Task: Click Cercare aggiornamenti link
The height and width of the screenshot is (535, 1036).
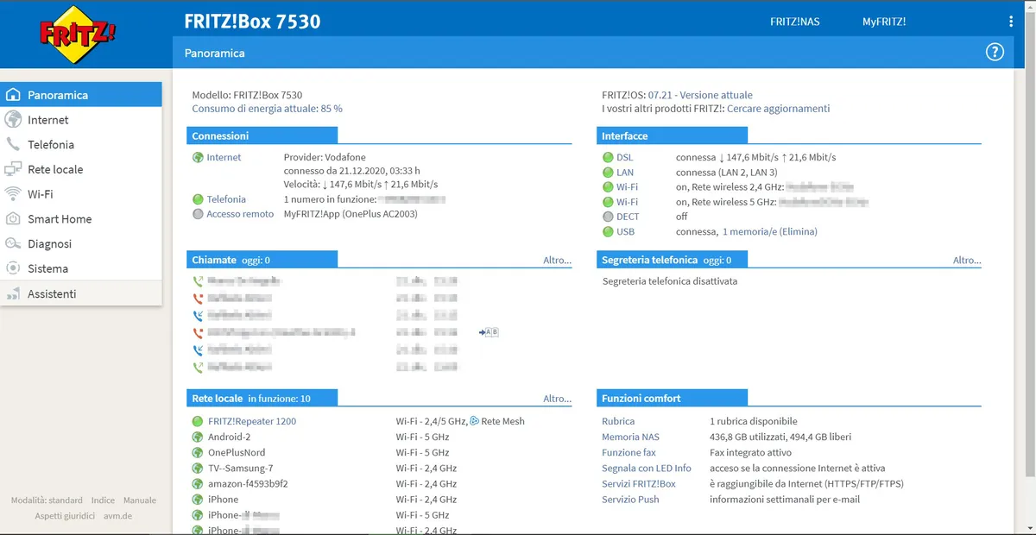Action: click(x=778, y=109)
